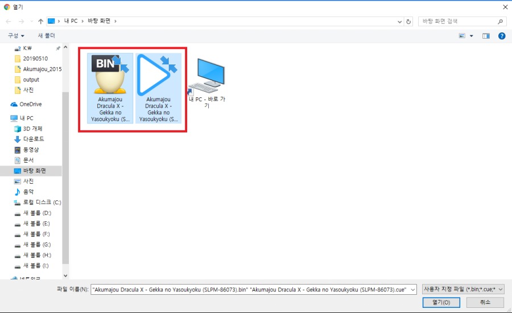Close the 열기 dialog
This screenshot has width=512, height=313.
(505, 7)
